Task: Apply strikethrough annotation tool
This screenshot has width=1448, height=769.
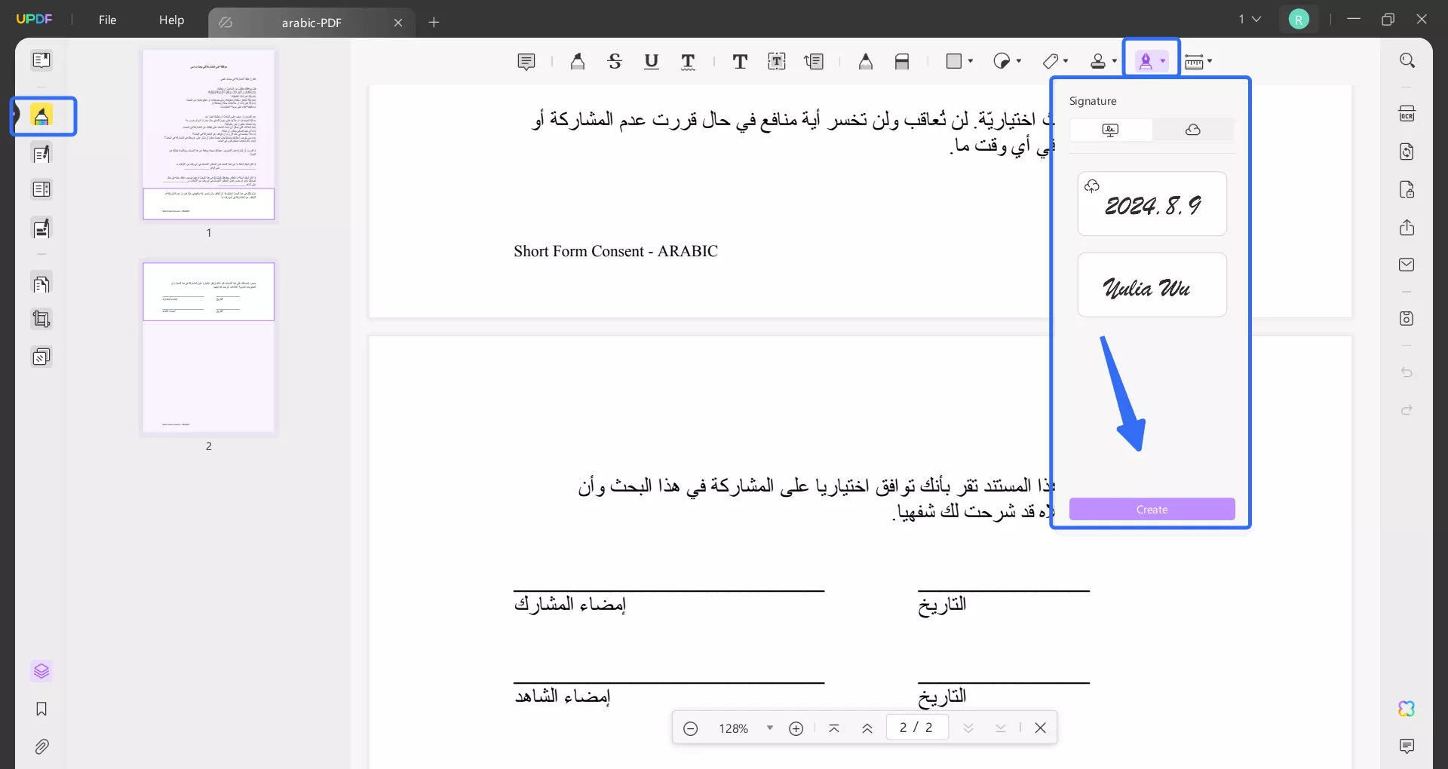Action: coord(615,61)
